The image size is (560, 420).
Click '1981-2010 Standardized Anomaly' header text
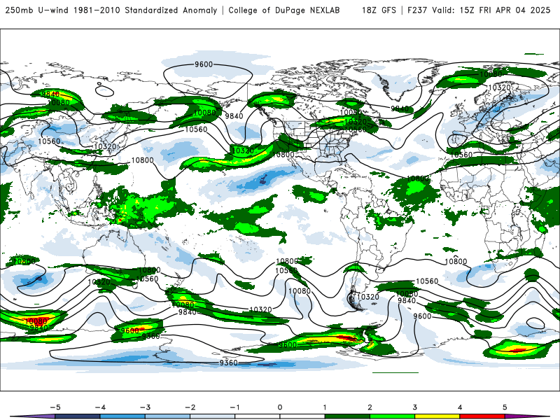pyautogui.click(x=146, y=10)
